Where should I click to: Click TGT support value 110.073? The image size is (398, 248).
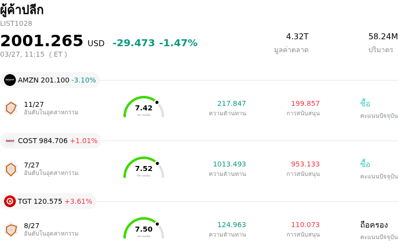(x=305, y=225)
